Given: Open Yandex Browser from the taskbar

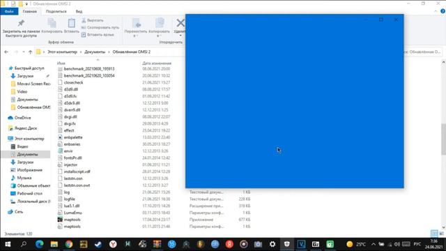Looking at the screenshot, I should point(113,244).
